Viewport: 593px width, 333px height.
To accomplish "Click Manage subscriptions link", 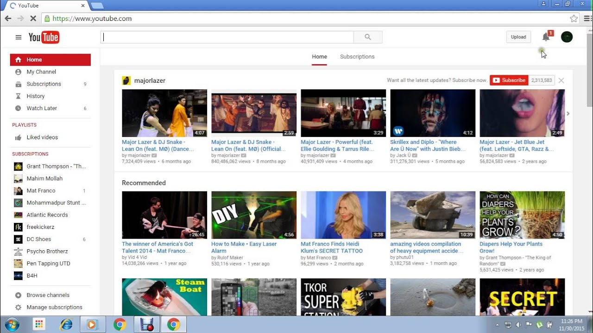I will point(54,307).
